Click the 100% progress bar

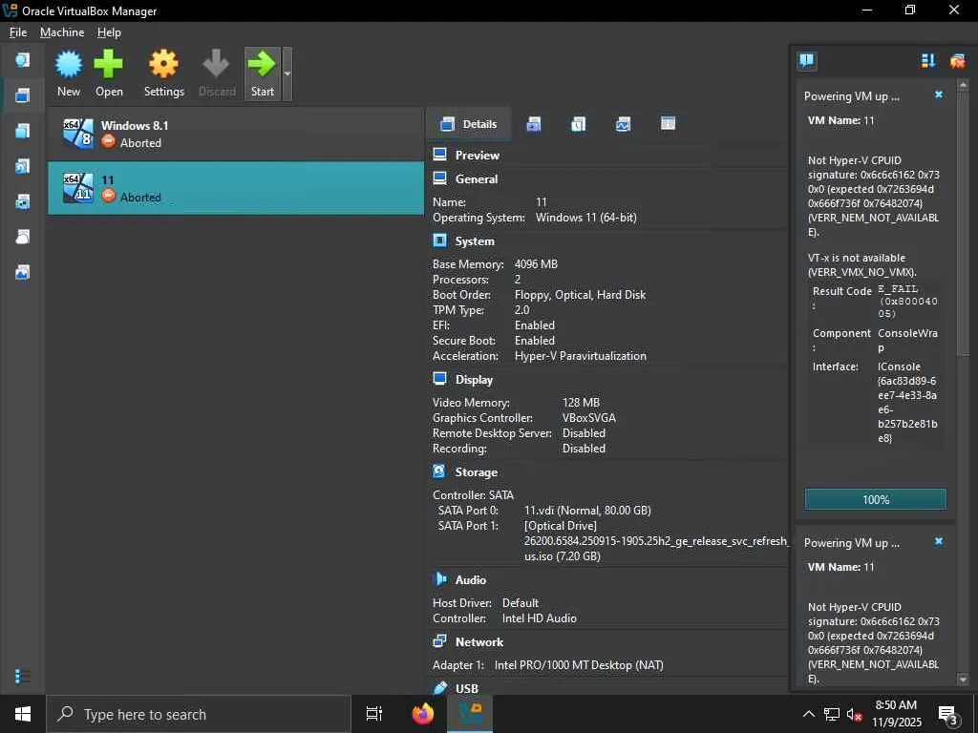point(875,499)
